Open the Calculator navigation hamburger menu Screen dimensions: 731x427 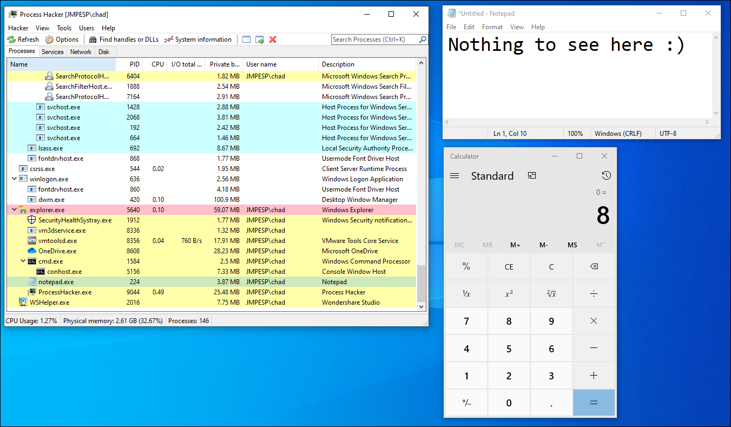455,176
